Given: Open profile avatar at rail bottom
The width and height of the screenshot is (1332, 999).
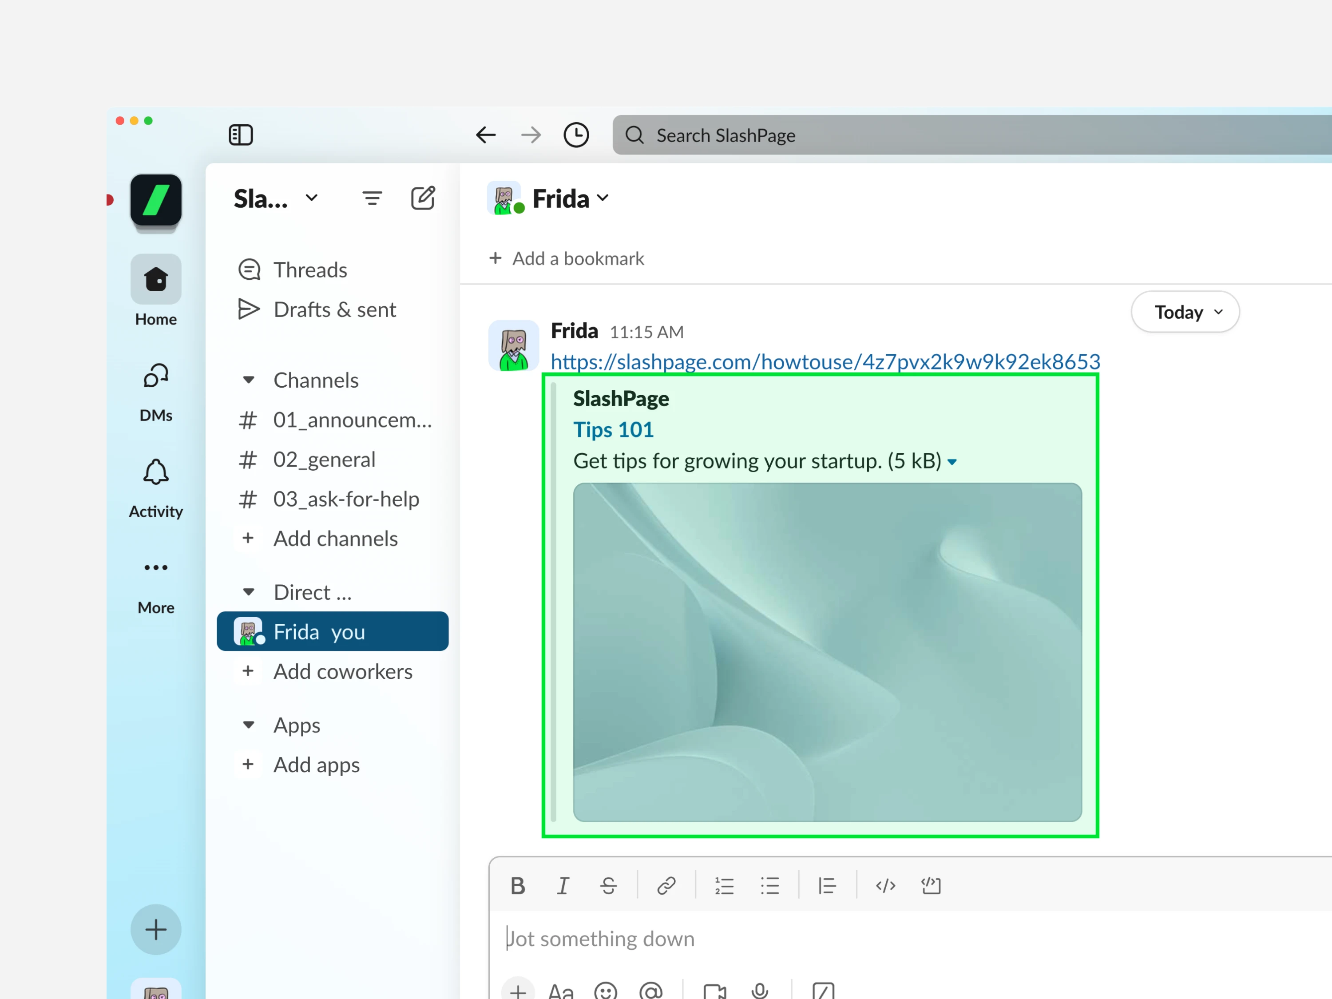Looking at the screenshot, I should point(156,989).
